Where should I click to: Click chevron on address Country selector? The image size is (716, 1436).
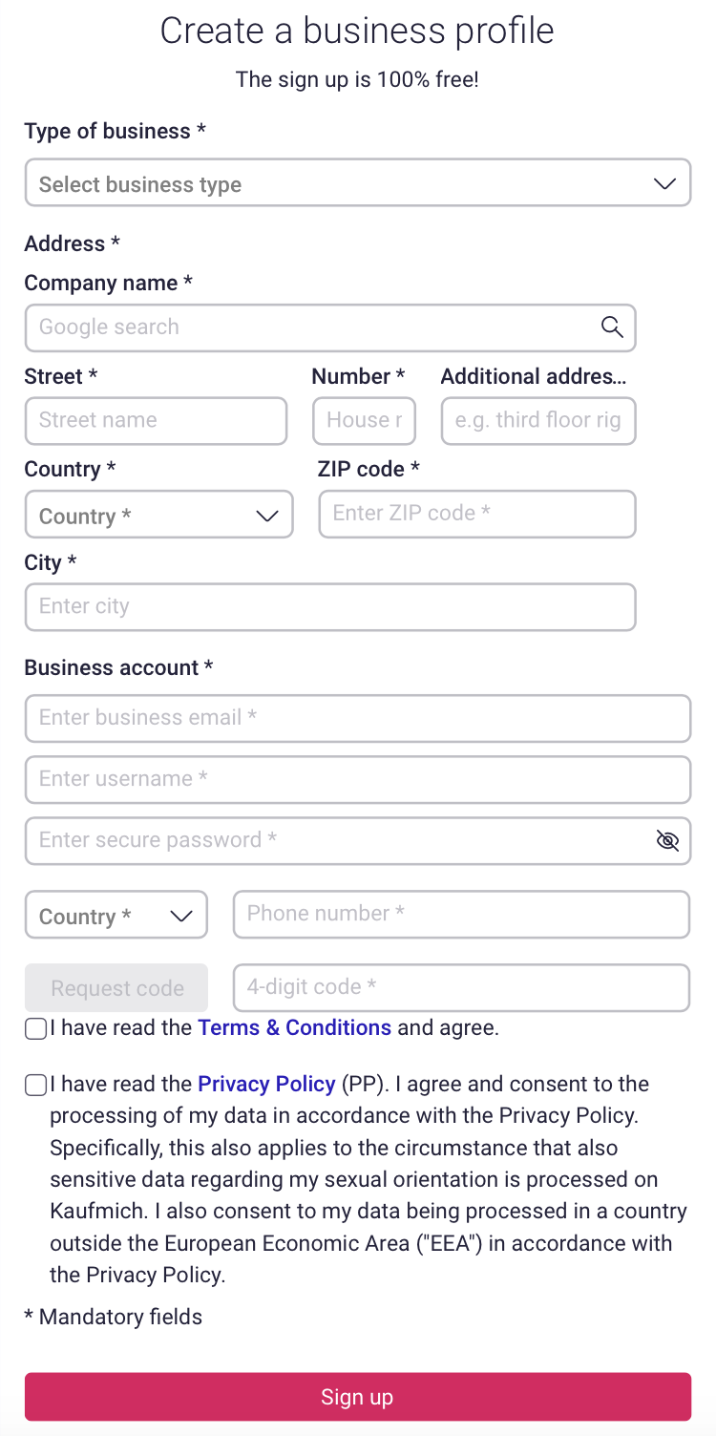point(267,516)
